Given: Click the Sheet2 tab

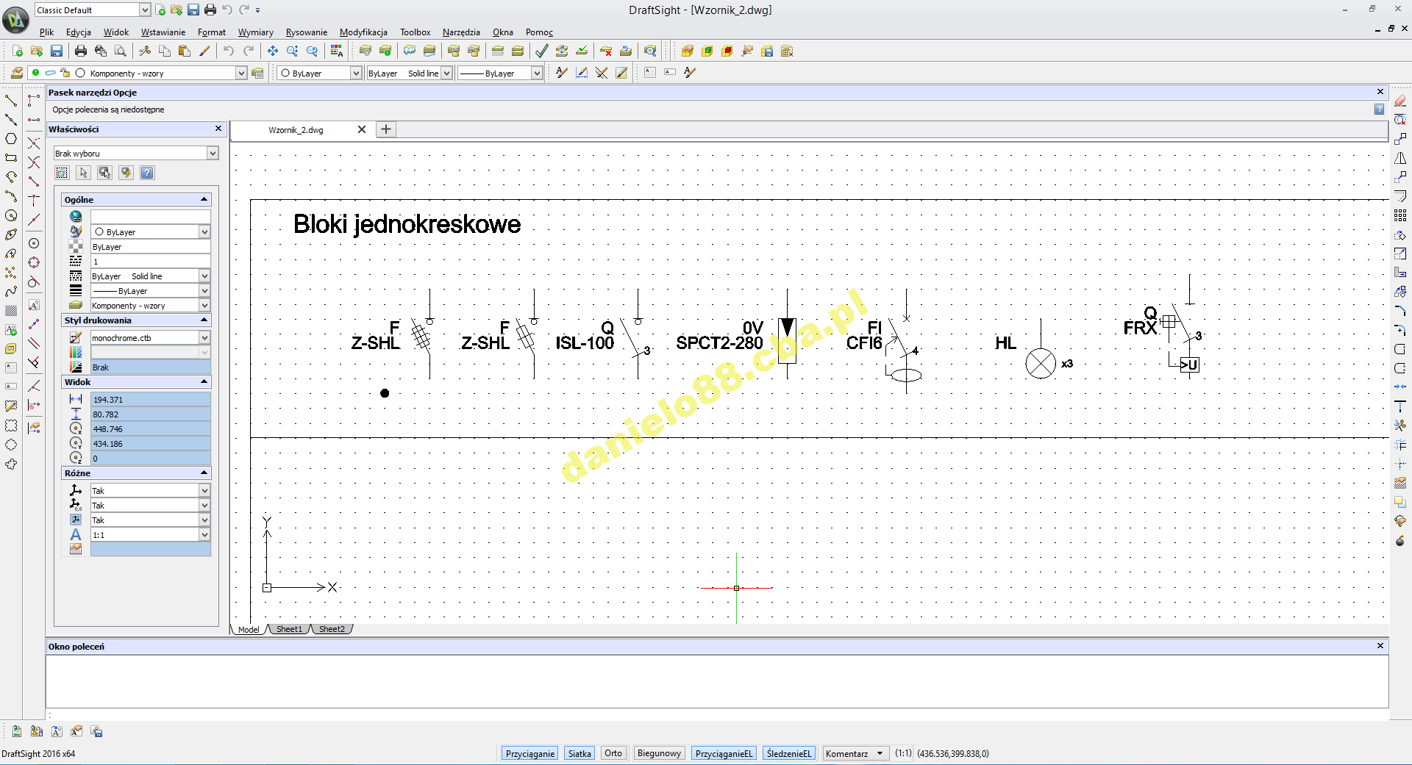Looking at the screenshot, I should pyautogui.click(x=332, y=629).
